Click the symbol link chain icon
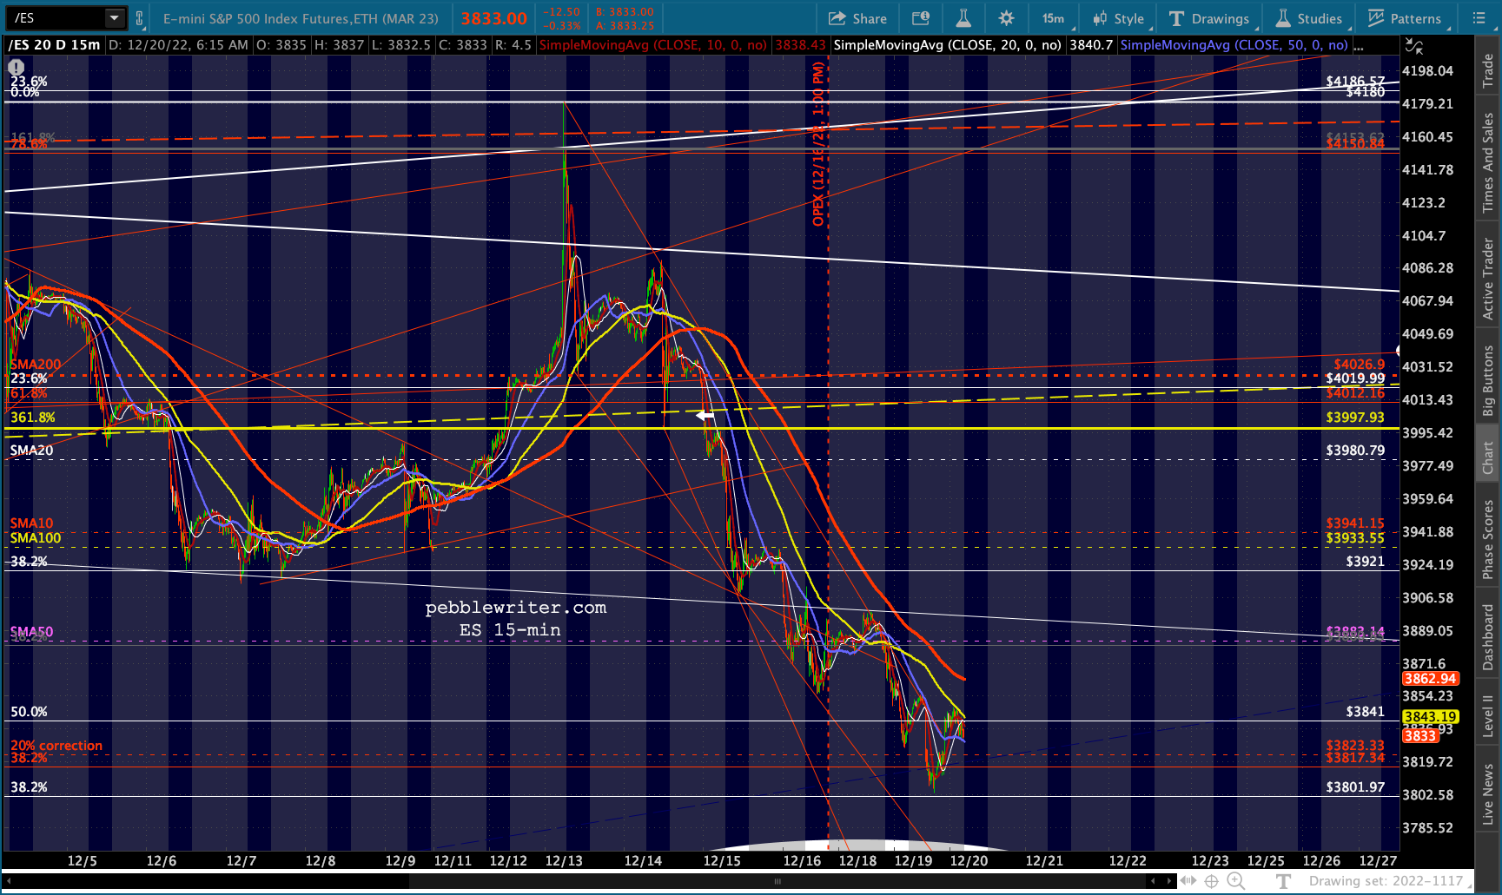This screenshot has width=1502, height=895. (139, 18)
